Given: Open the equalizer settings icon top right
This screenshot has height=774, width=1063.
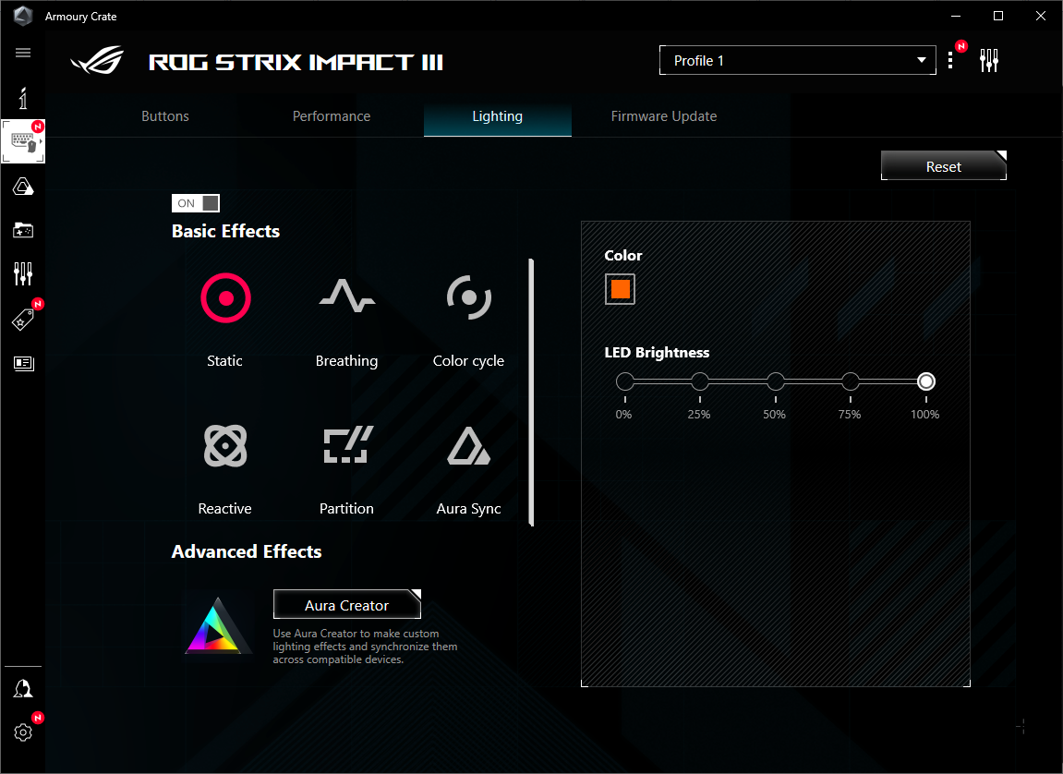Looking at the screenshot, I should 989,60.
